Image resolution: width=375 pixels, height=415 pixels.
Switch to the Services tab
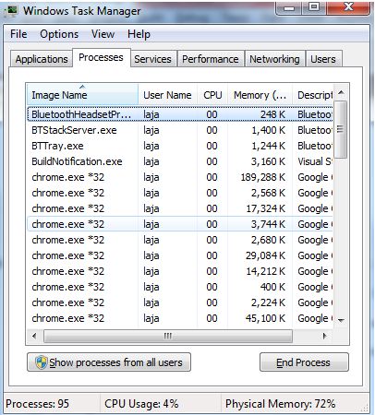[152, 59]
